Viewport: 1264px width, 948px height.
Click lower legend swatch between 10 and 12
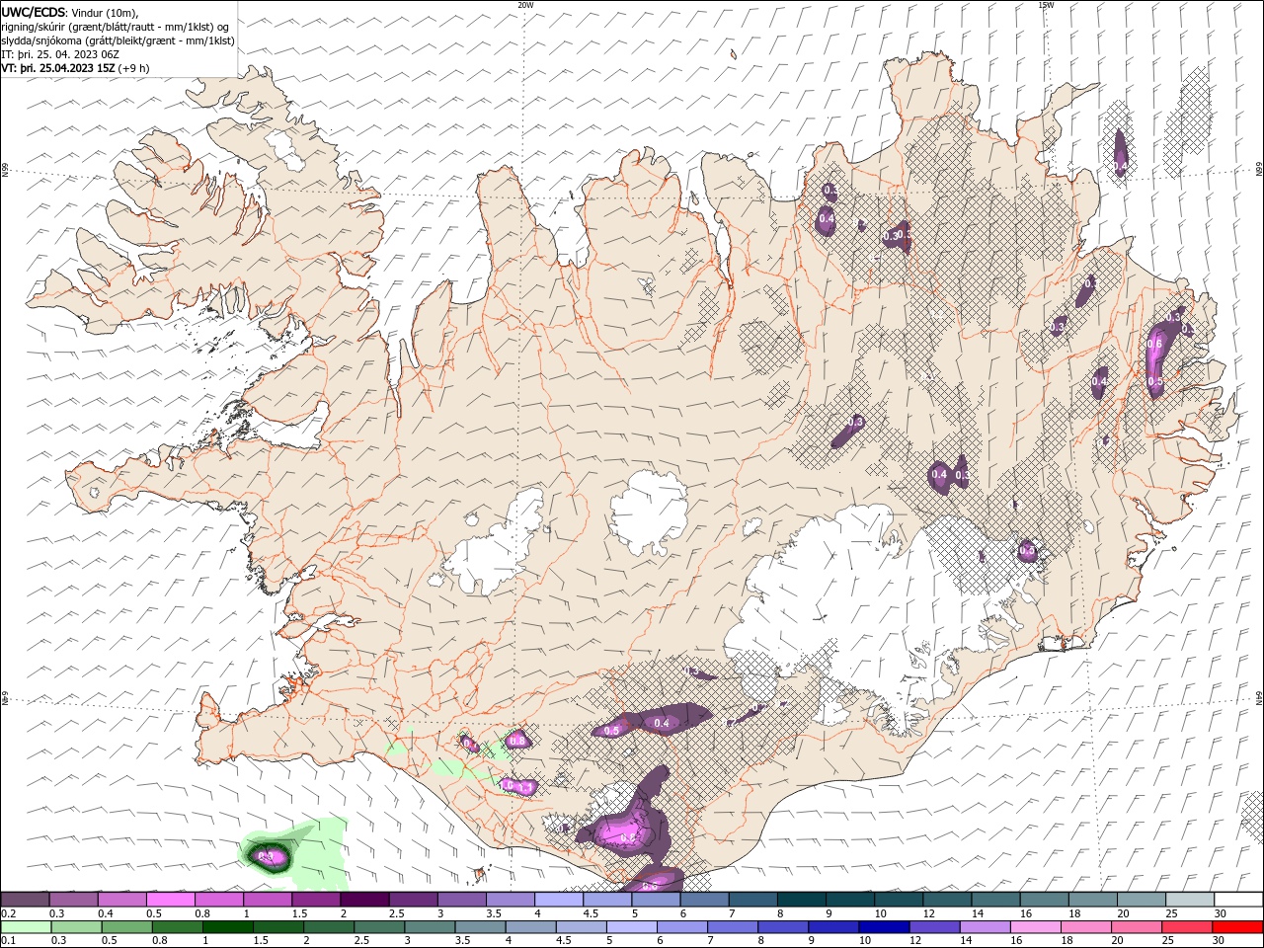882,927
